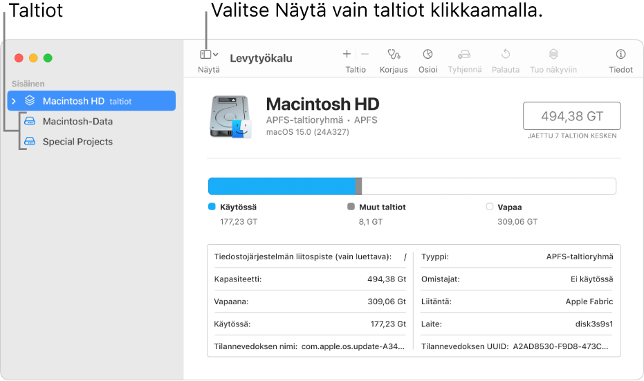Click the Kapasiteetti row value 494,38 Gt
Screen dimensions: 644x381
(387, 279)
